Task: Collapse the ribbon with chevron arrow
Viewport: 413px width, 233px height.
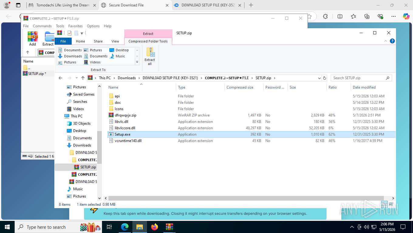Action: [386, 41]
